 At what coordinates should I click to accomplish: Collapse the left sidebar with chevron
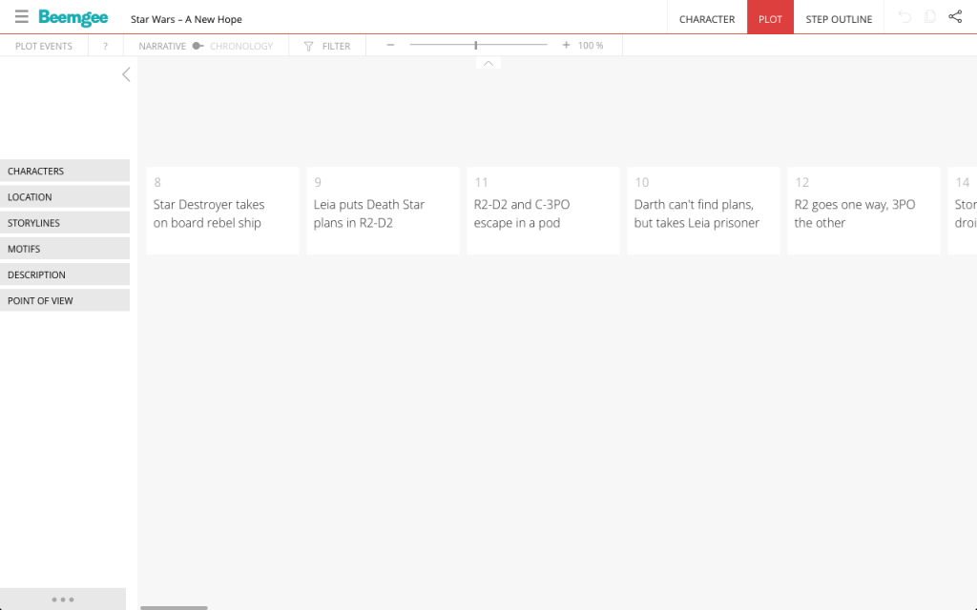tap(126, 74)
